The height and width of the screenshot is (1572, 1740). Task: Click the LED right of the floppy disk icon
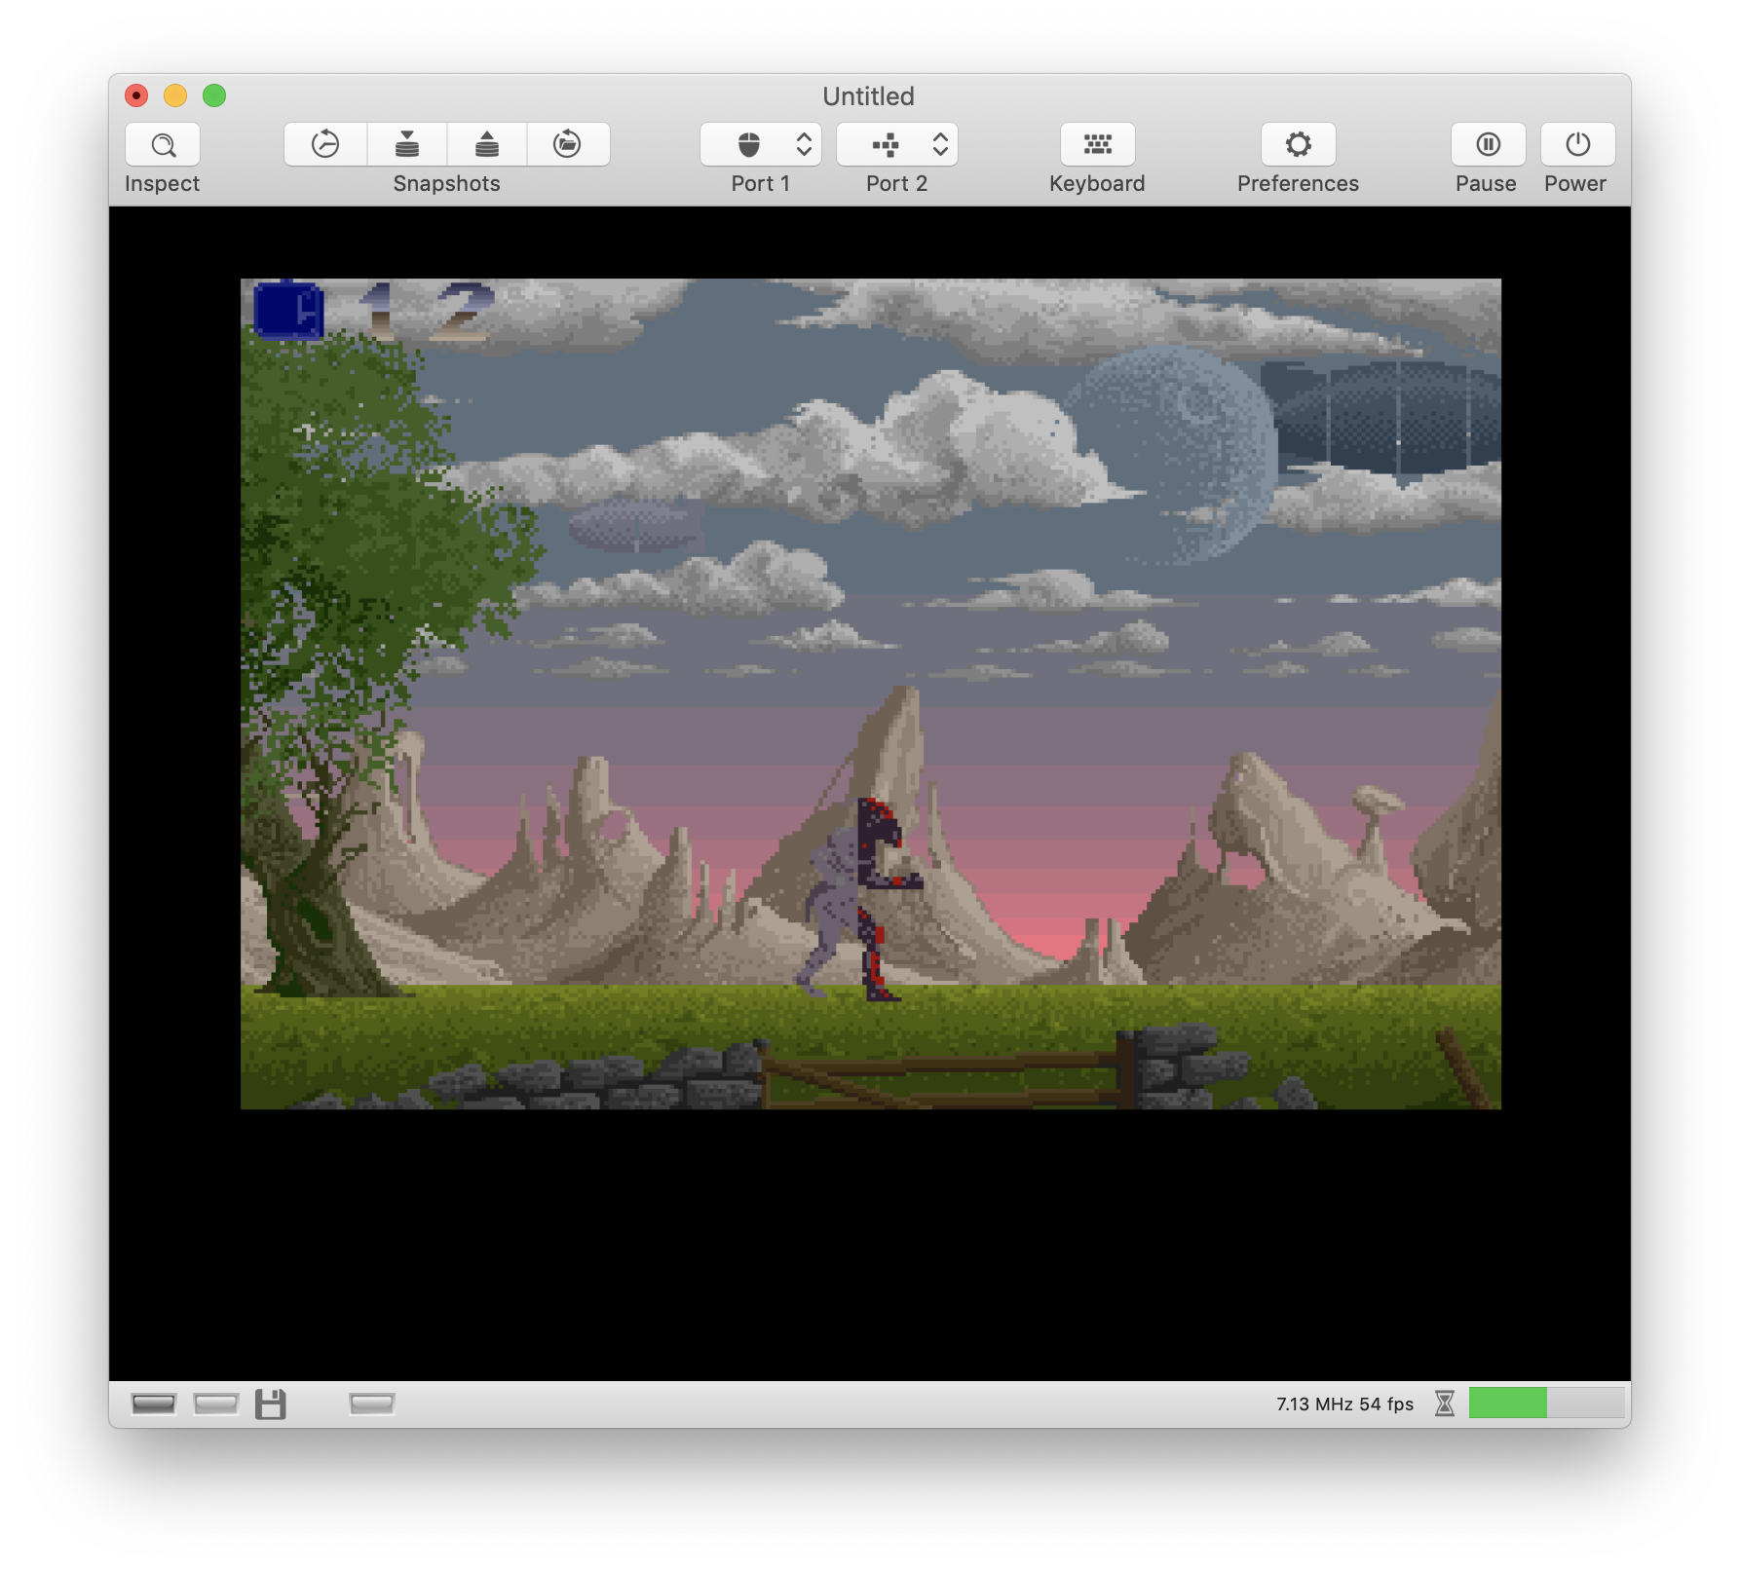click(x=372, y=1404)
